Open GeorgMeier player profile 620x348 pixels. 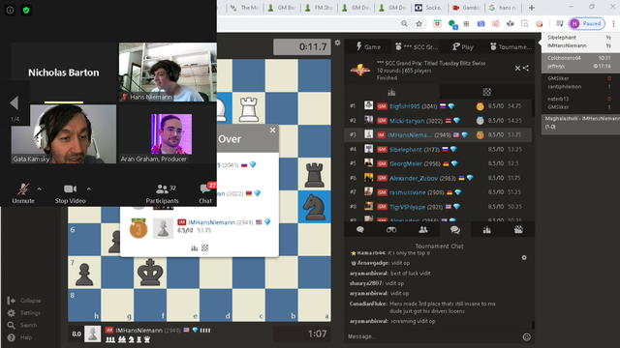point(406,163)
